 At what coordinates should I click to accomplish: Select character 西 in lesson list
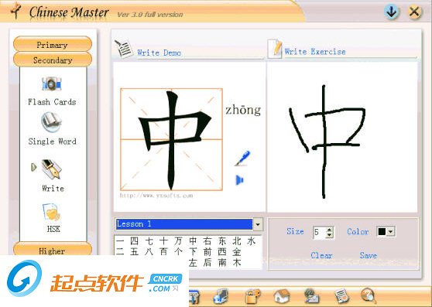tap(221, 251)
